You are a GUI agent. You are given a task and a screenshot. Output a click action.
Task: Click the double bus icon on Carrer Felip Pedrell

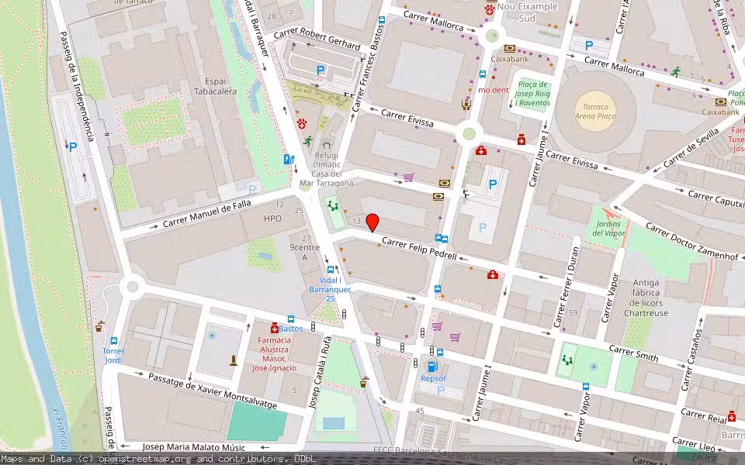(442, 238)
